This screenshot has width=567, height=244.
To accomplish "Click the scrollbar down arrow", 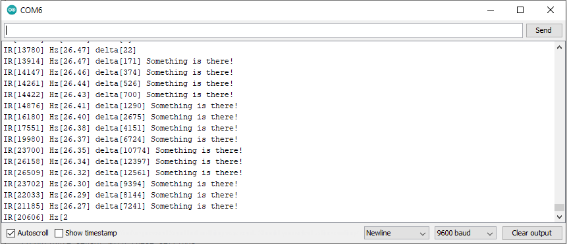I will (559, 217).
